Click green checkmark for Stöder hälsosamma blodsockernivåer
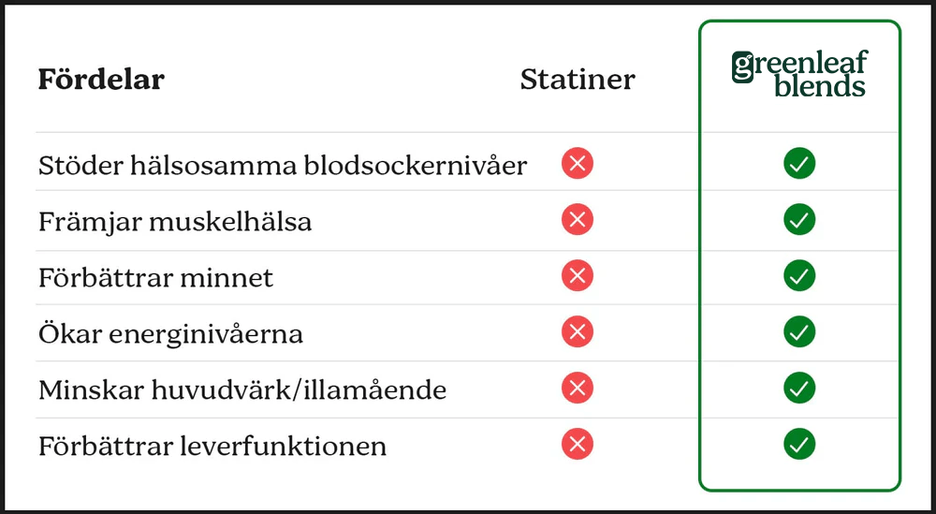 click(x=799, y=164)
